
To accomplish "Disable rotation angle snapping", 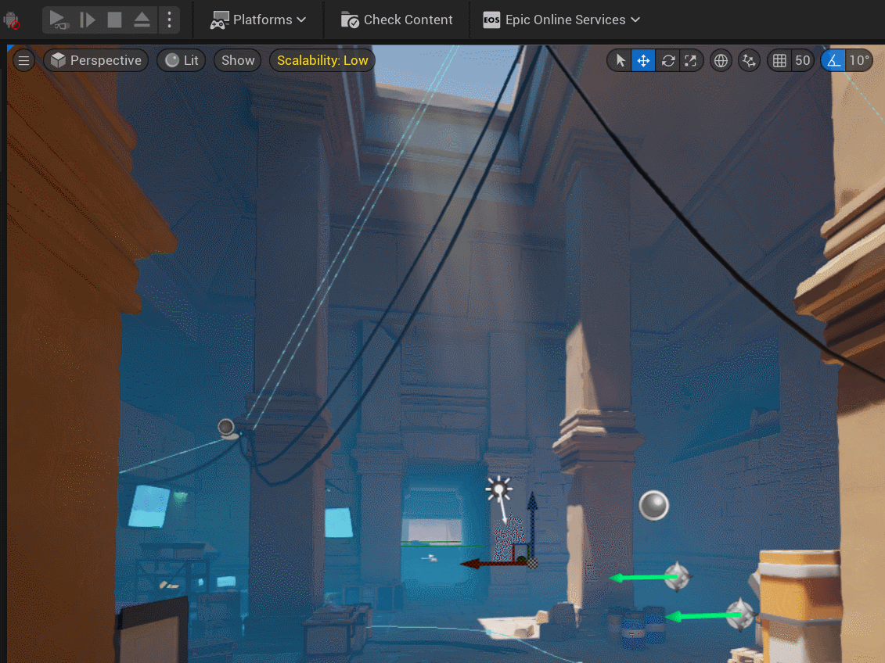I will pyautogui.click(x=833, y=61).
